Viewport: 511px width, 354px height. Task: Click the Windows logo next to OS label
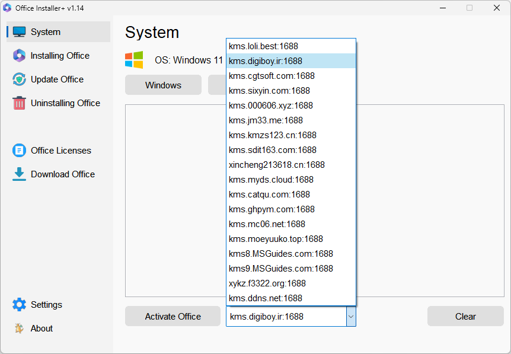[134, 60]
